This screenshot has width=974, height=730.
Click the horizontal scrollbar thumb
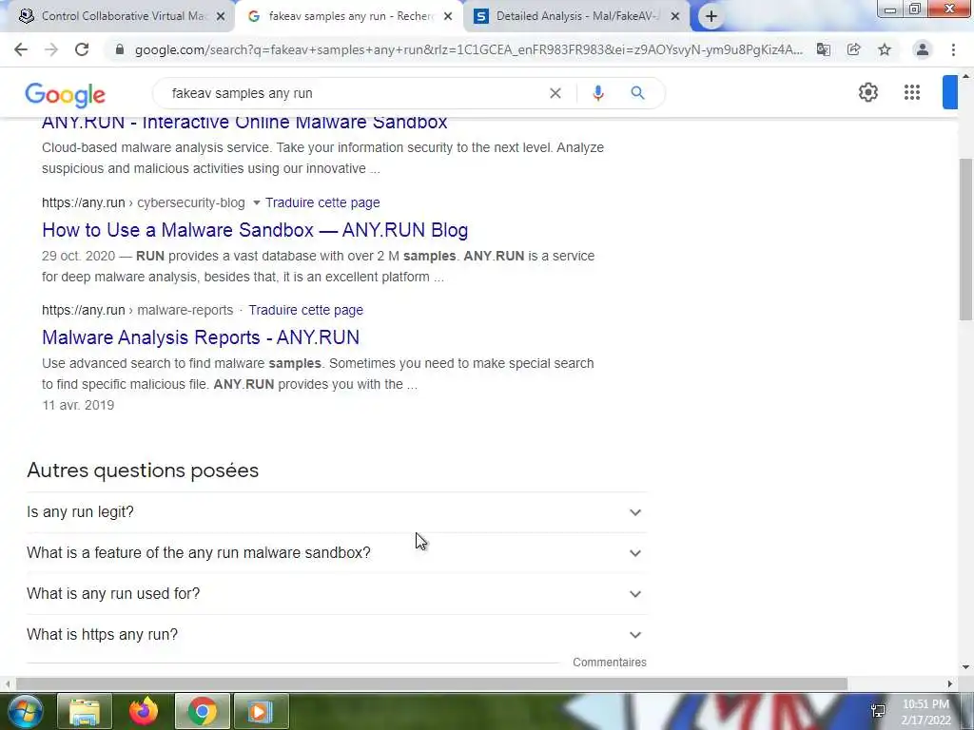point(432,683)
